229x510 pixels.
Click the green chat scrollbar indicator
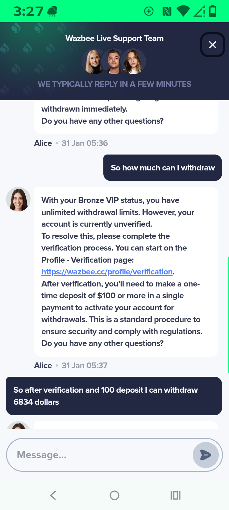228,315
